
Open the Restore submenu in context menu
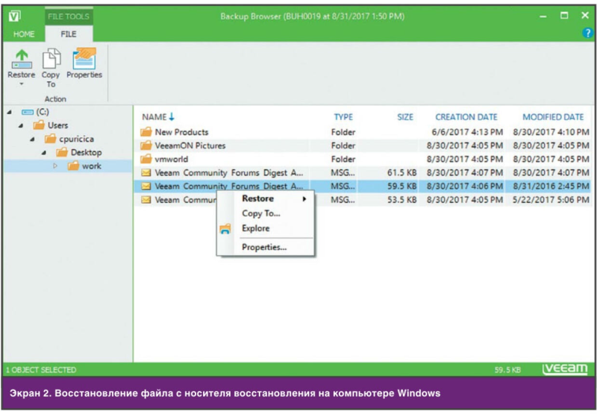[x=266, y=198]
